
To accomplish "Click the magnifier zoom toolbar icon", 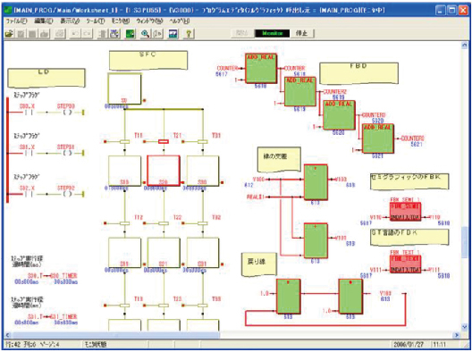I will click(146, 33).
